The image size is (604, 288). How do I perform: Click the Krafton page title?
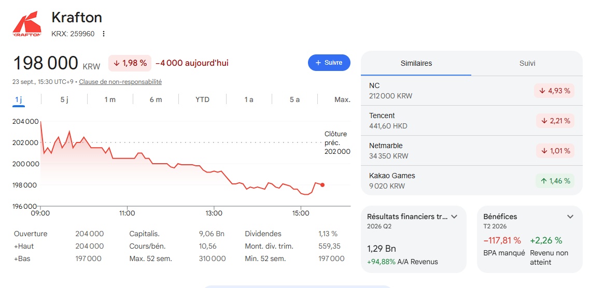(77, 17)
